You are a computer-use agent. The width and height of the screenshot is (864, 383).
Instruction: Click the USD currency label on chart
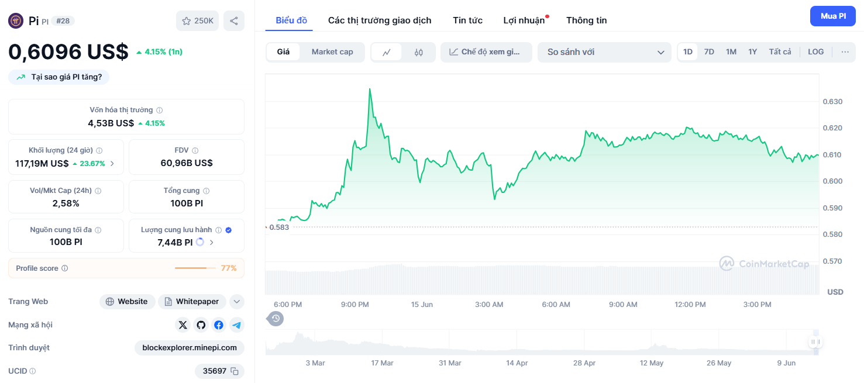835,292
